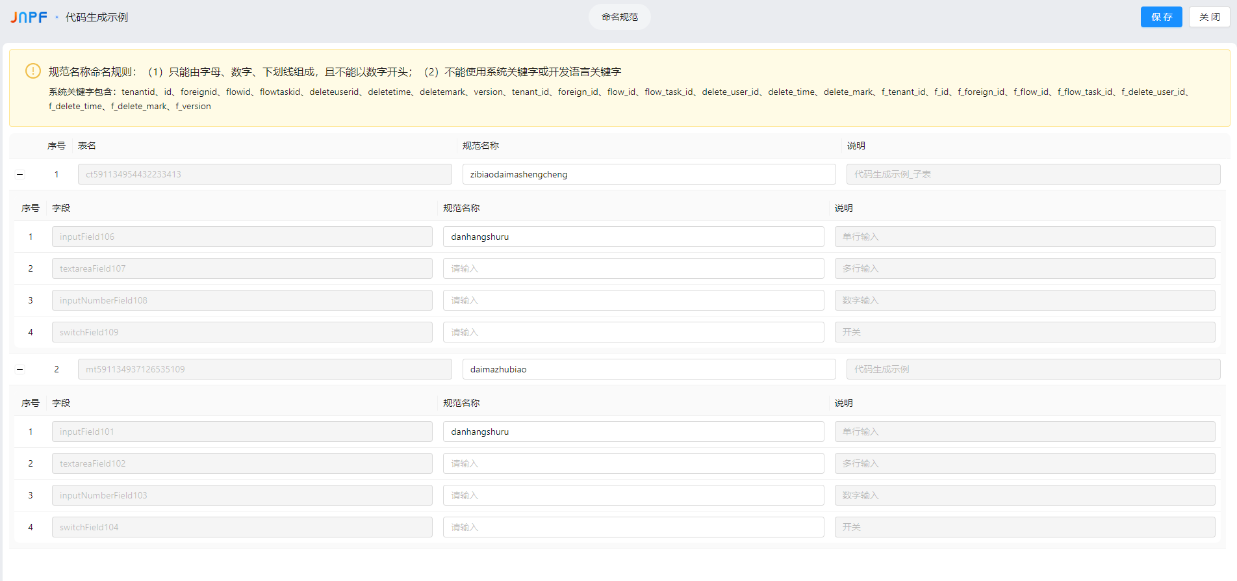
Task: Edit the zibiaodaimashengcheng name field
Action: click(x=648, y=174)
